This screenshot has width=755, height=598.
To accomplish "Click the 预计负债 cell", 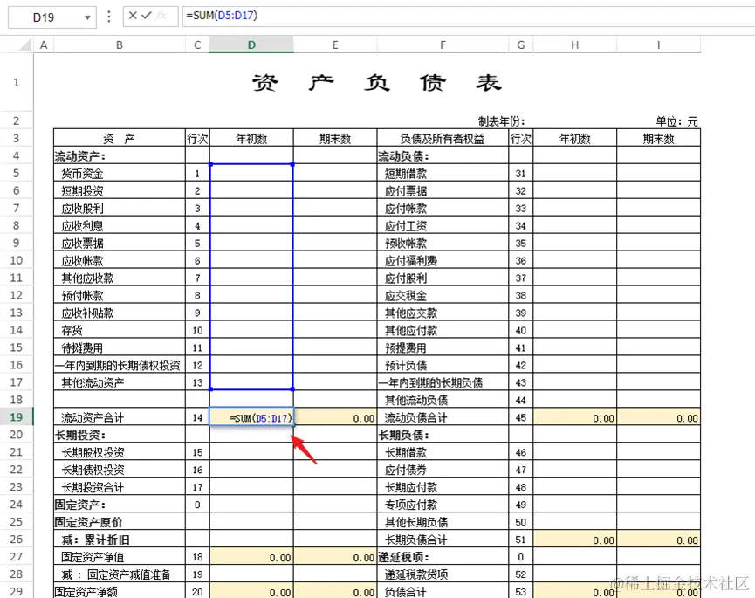I will pos(443,365).
